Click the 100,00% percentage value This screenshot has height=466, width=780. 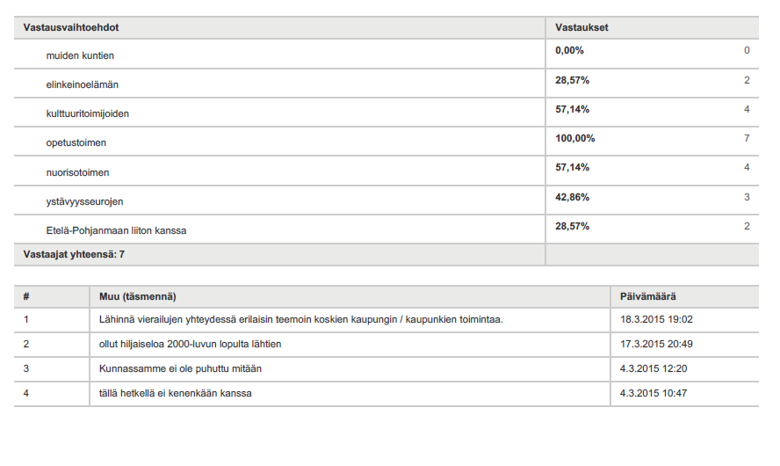[x=575, y=138]
